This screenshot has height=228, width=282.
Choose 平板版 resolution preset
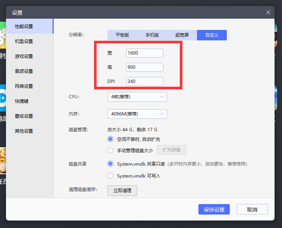122,35
